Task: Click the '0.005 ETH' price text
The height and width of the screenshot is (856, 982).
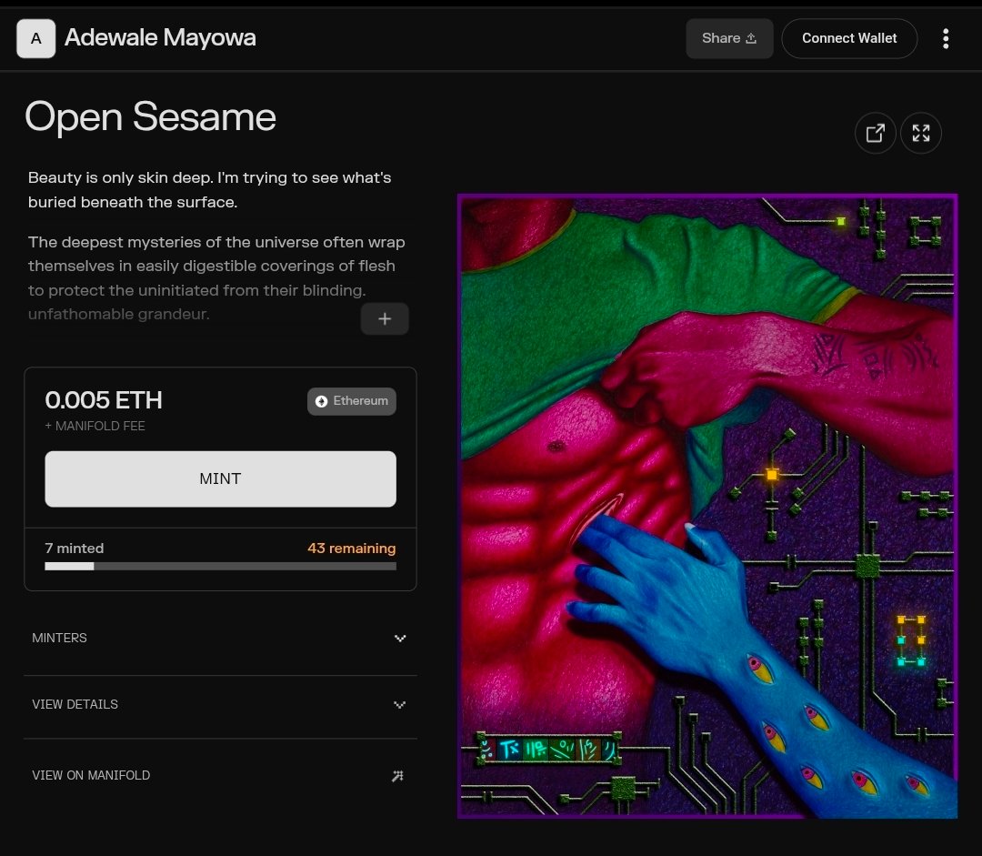Action: pyautogui.click(x=104, y=400)
